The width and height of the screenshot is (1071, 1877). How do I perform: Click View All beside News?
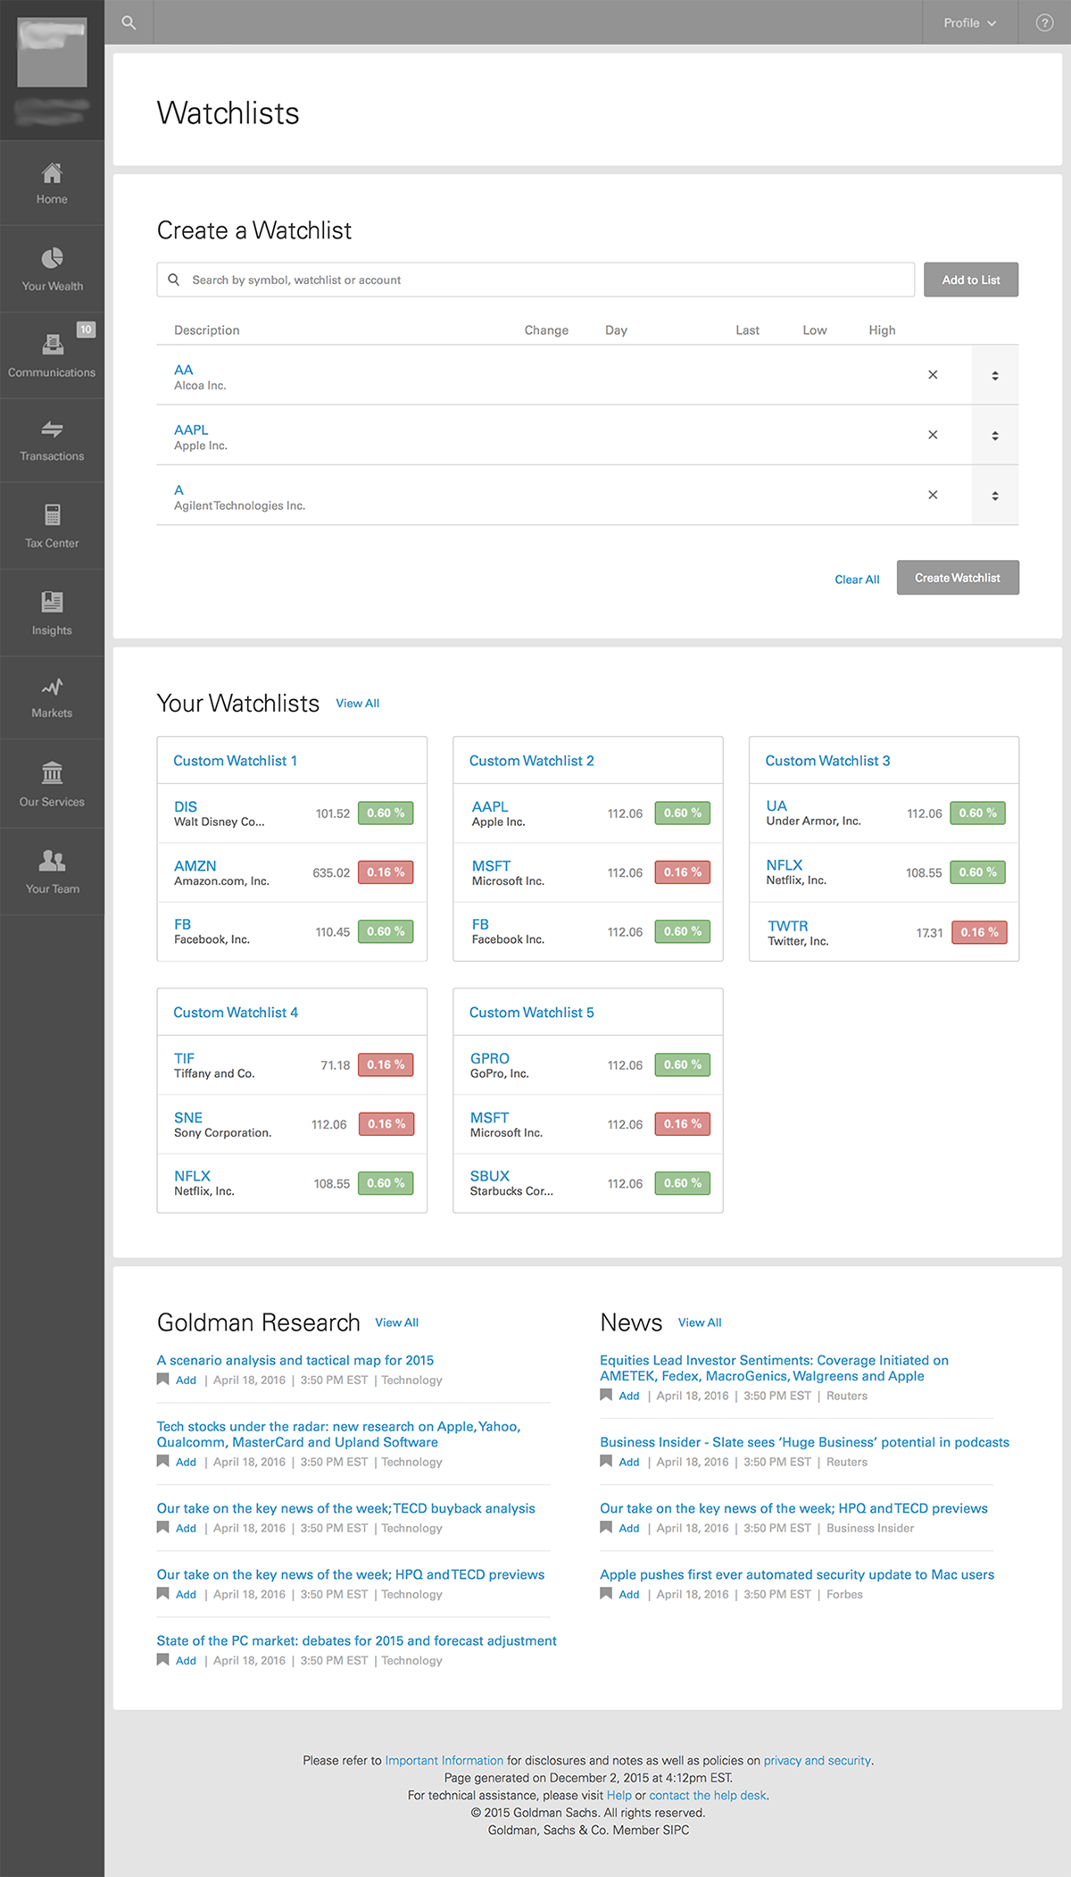pos(700,1322)
